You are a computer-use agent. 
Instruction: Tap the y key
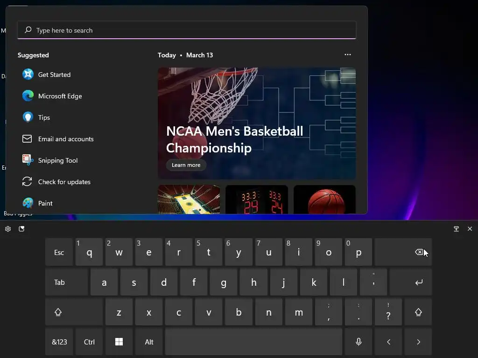[239, 252]
